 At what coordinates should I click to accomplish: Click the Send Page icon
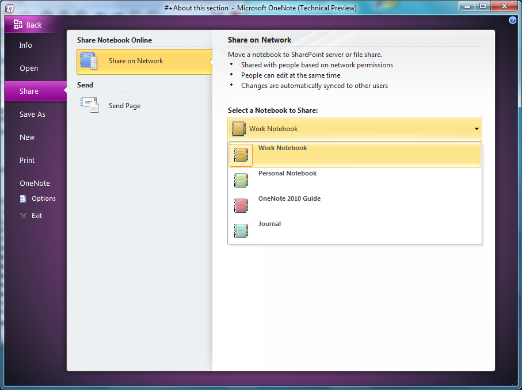[90, 105]
